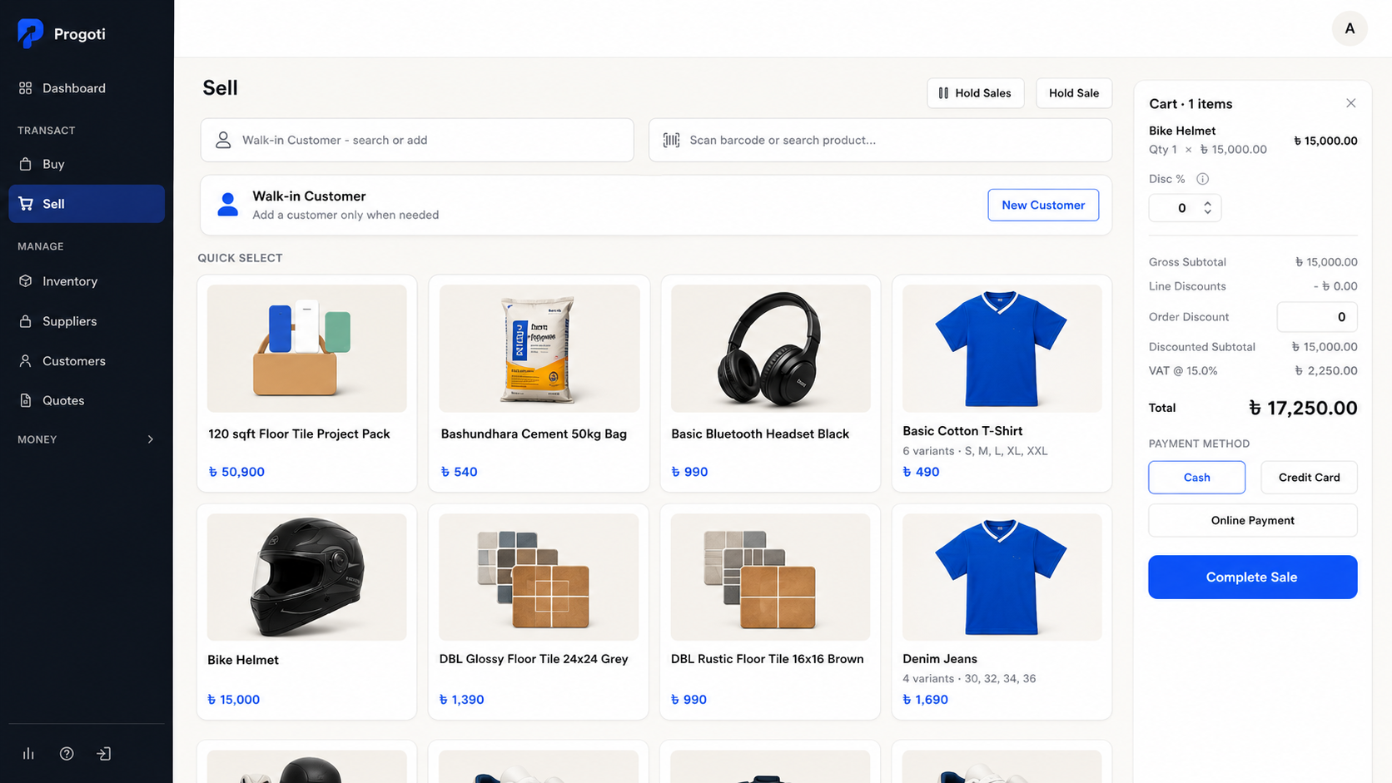This screenshot has height=783, width=1392.
Task: Focus the product barcode search field
Action: pos(880,140)
